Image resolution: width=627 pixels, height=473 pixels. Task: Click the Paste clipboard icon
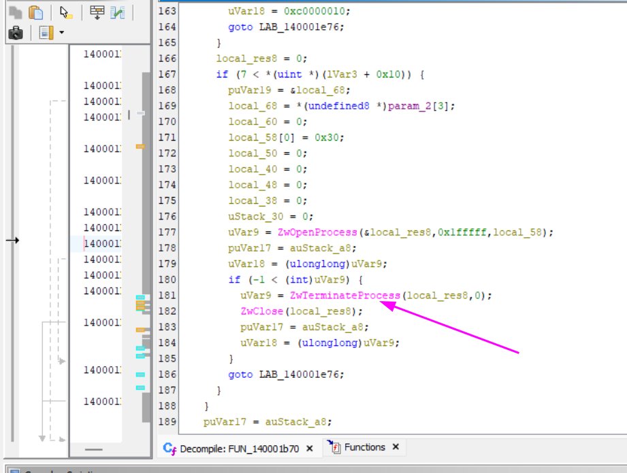[36, 12]
